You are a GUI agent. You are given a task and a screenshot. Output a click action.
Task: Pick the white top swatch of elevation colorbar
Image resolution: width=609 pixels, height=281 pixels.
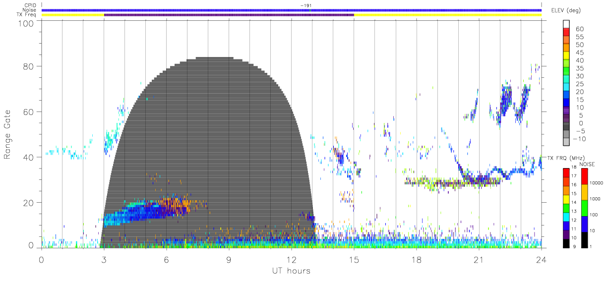pyautogui.click(x=567, y=24)
